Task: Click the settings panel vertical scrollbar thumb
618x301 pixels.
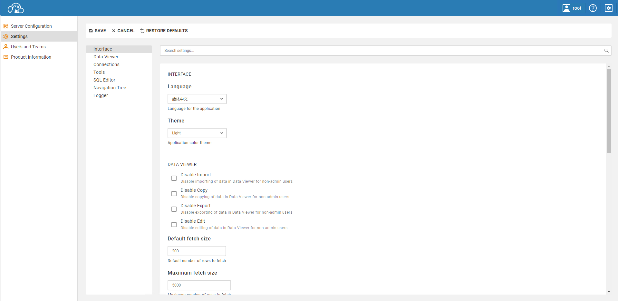Action: pos(609,111)
